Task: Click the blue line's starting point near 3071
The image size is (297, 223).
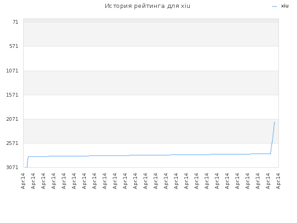Action: pos(26,167)
